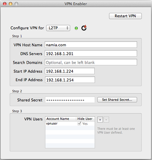
Task: Click the Account Name column header
Action: point(61,119)
